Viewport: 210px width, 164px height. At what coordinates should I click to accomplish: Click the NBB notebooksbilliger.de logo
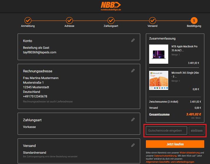tap(111, 6)
